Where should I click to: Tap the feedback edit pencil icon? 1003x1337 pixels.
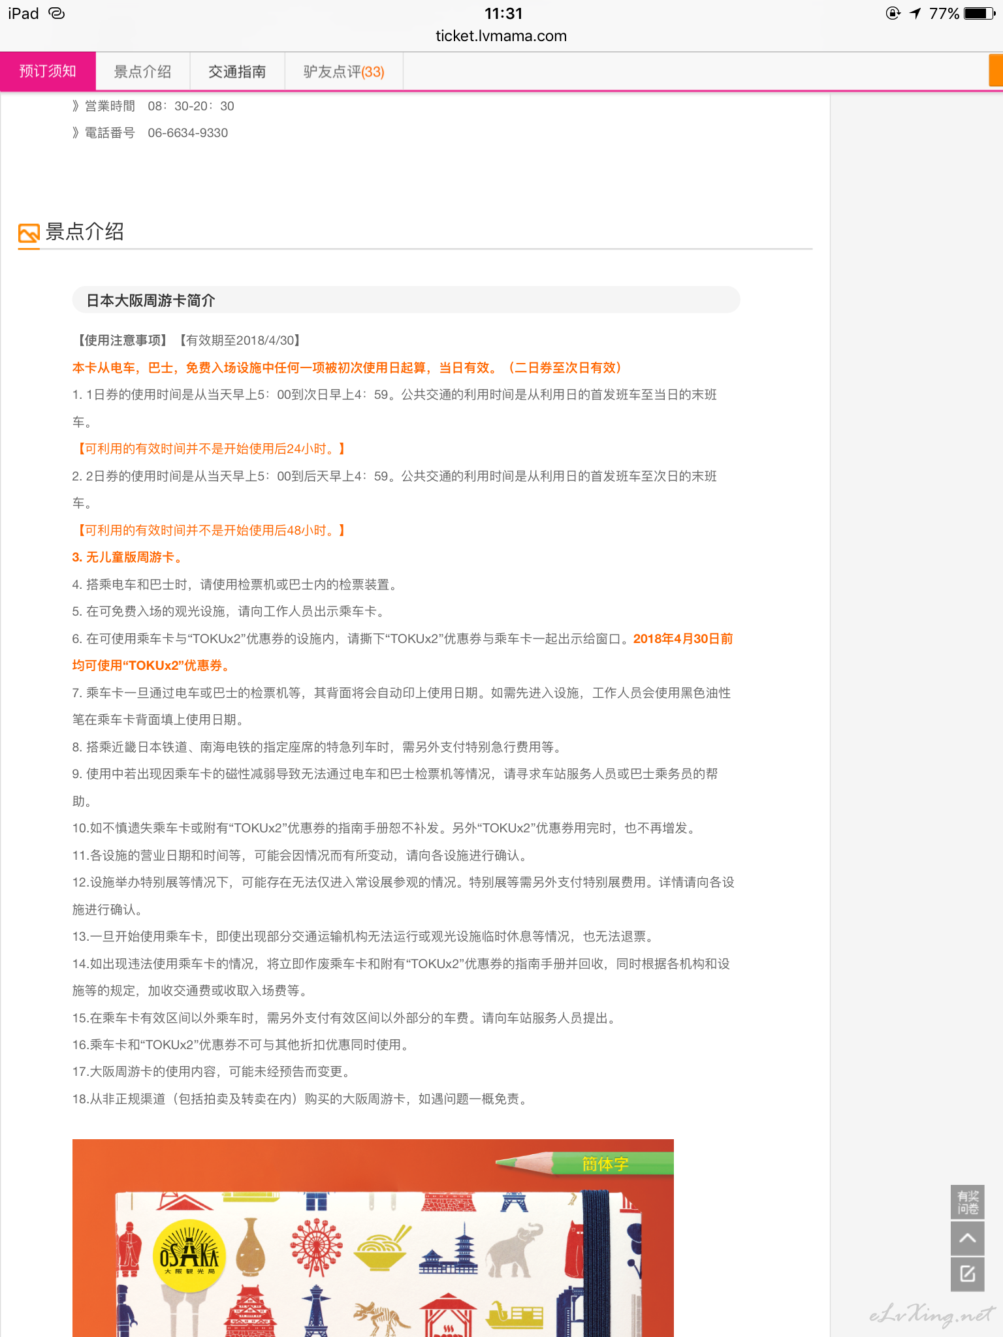coord(967,1274)
